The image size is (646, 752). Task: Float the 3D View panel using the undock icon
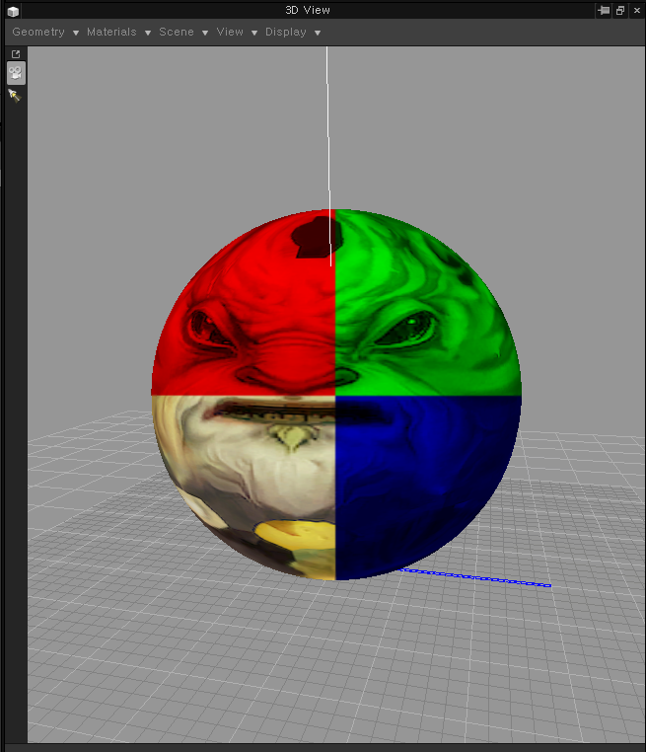click(x=620, y=10)
